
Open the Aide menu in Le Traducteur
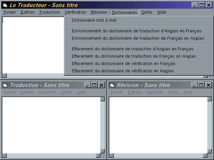(162, 12)
